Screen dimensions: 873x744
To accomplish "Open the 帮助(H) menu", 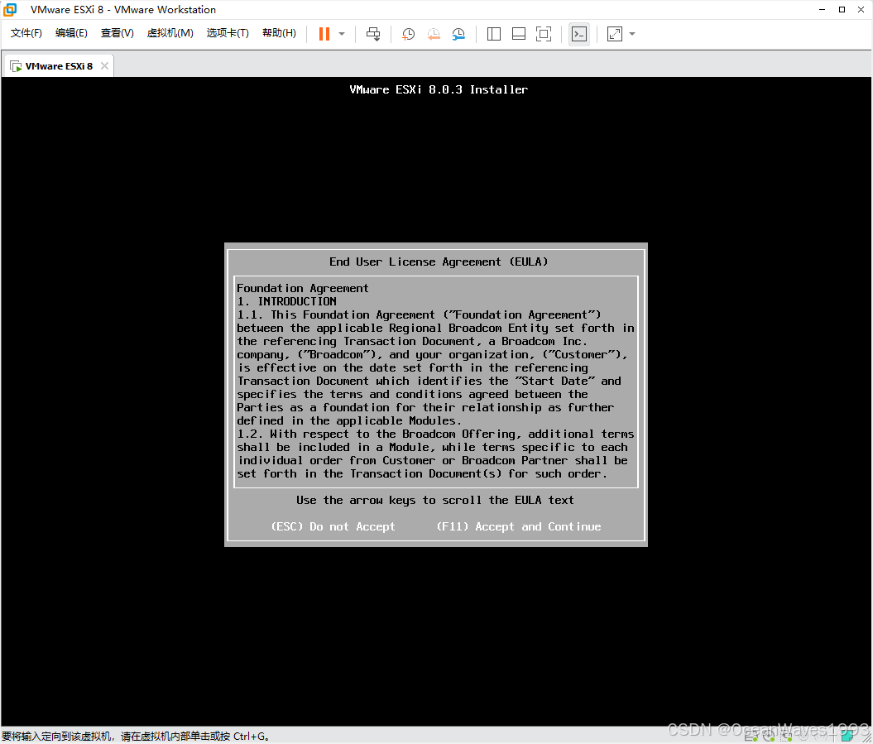I will [279, 33].
